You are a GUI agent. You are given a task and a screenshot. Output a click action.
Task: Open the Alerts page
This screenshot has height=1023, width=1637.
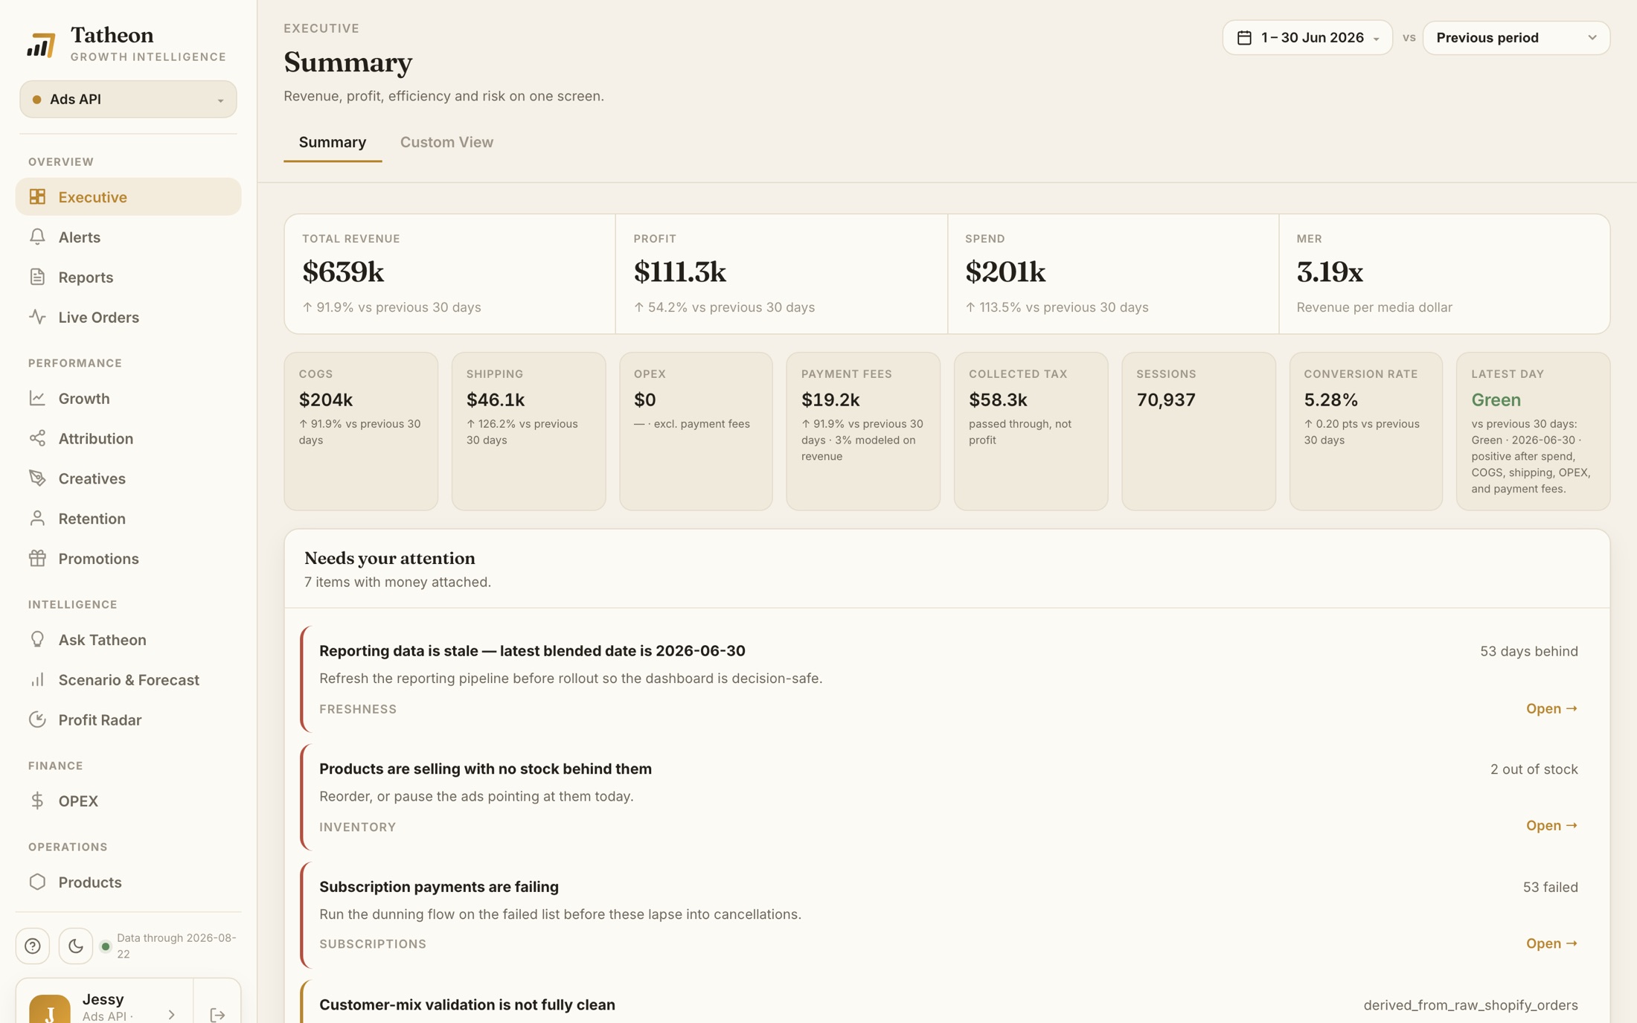point(128,237)
